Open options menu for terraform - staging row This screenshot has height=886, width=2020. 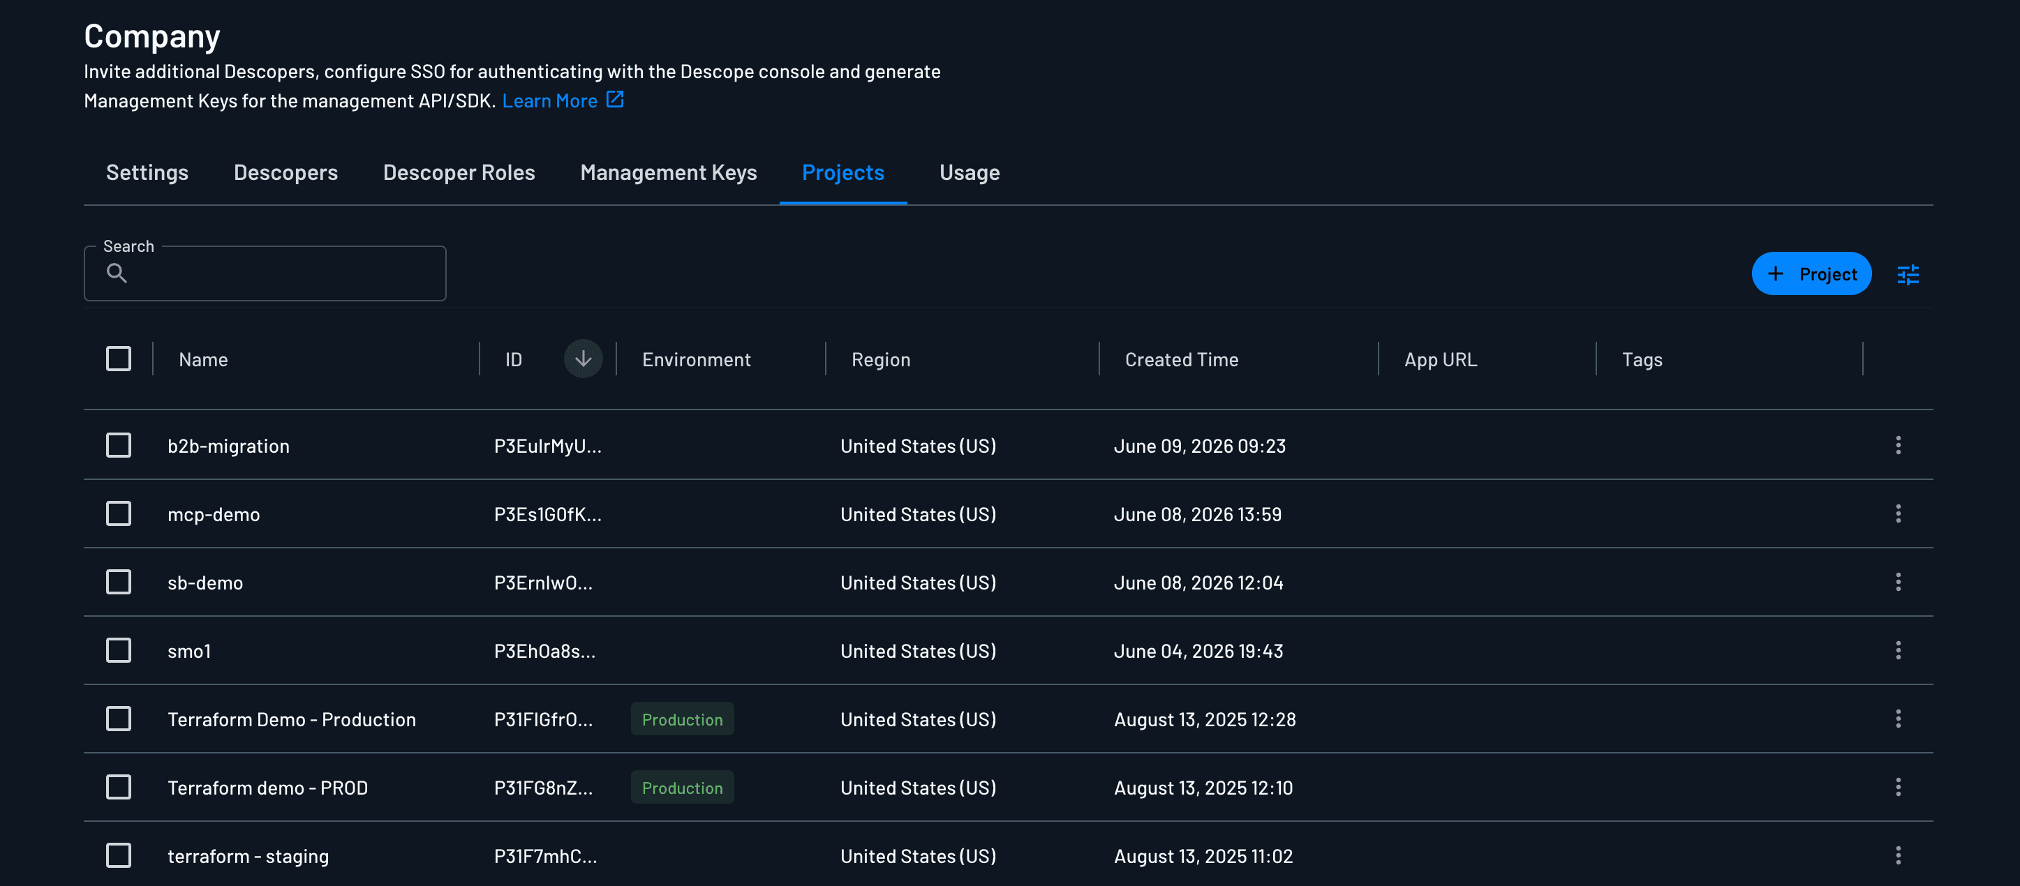(x=1898, y=855)
